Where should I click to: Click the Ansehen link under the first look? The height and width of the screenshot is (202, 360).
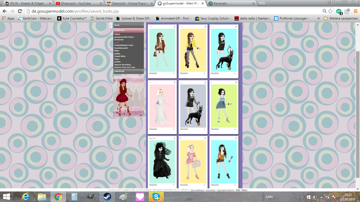153,73
